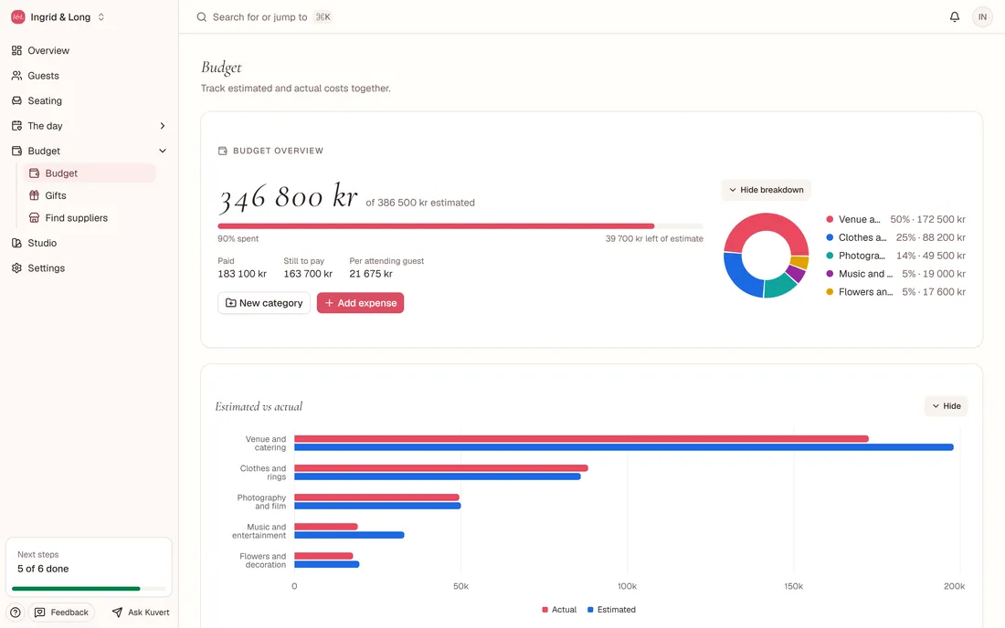
Task: Click the Settings gear icon
Action: 16,268
